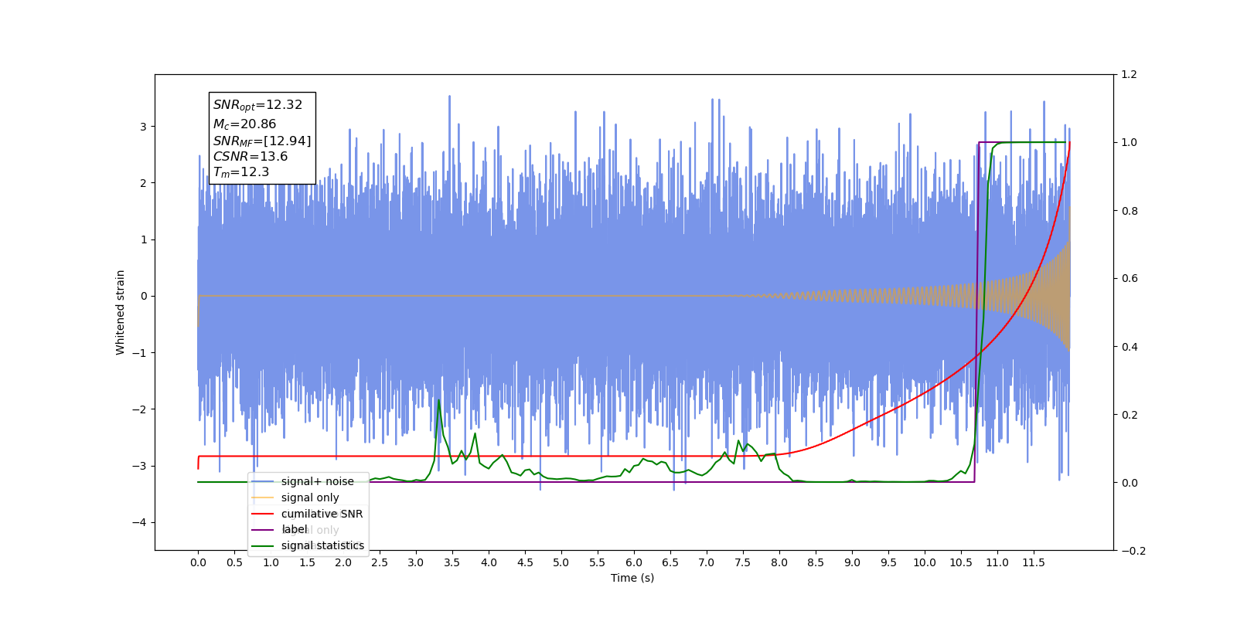Click the red line sample beside 'cumilative SNR'
The width and height of the screenshot is (1237, 618).
click(x=263, y=514)
